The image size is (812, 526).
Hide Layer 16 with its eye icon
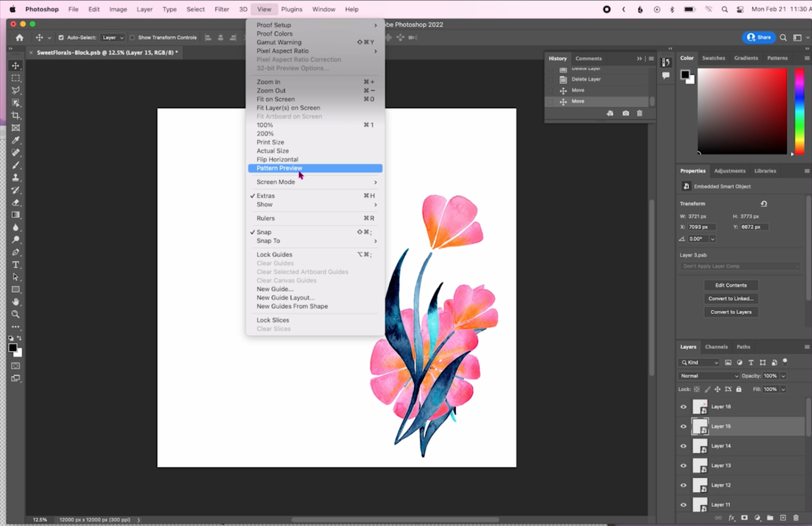pyautogui.click(x=684, y=406)
